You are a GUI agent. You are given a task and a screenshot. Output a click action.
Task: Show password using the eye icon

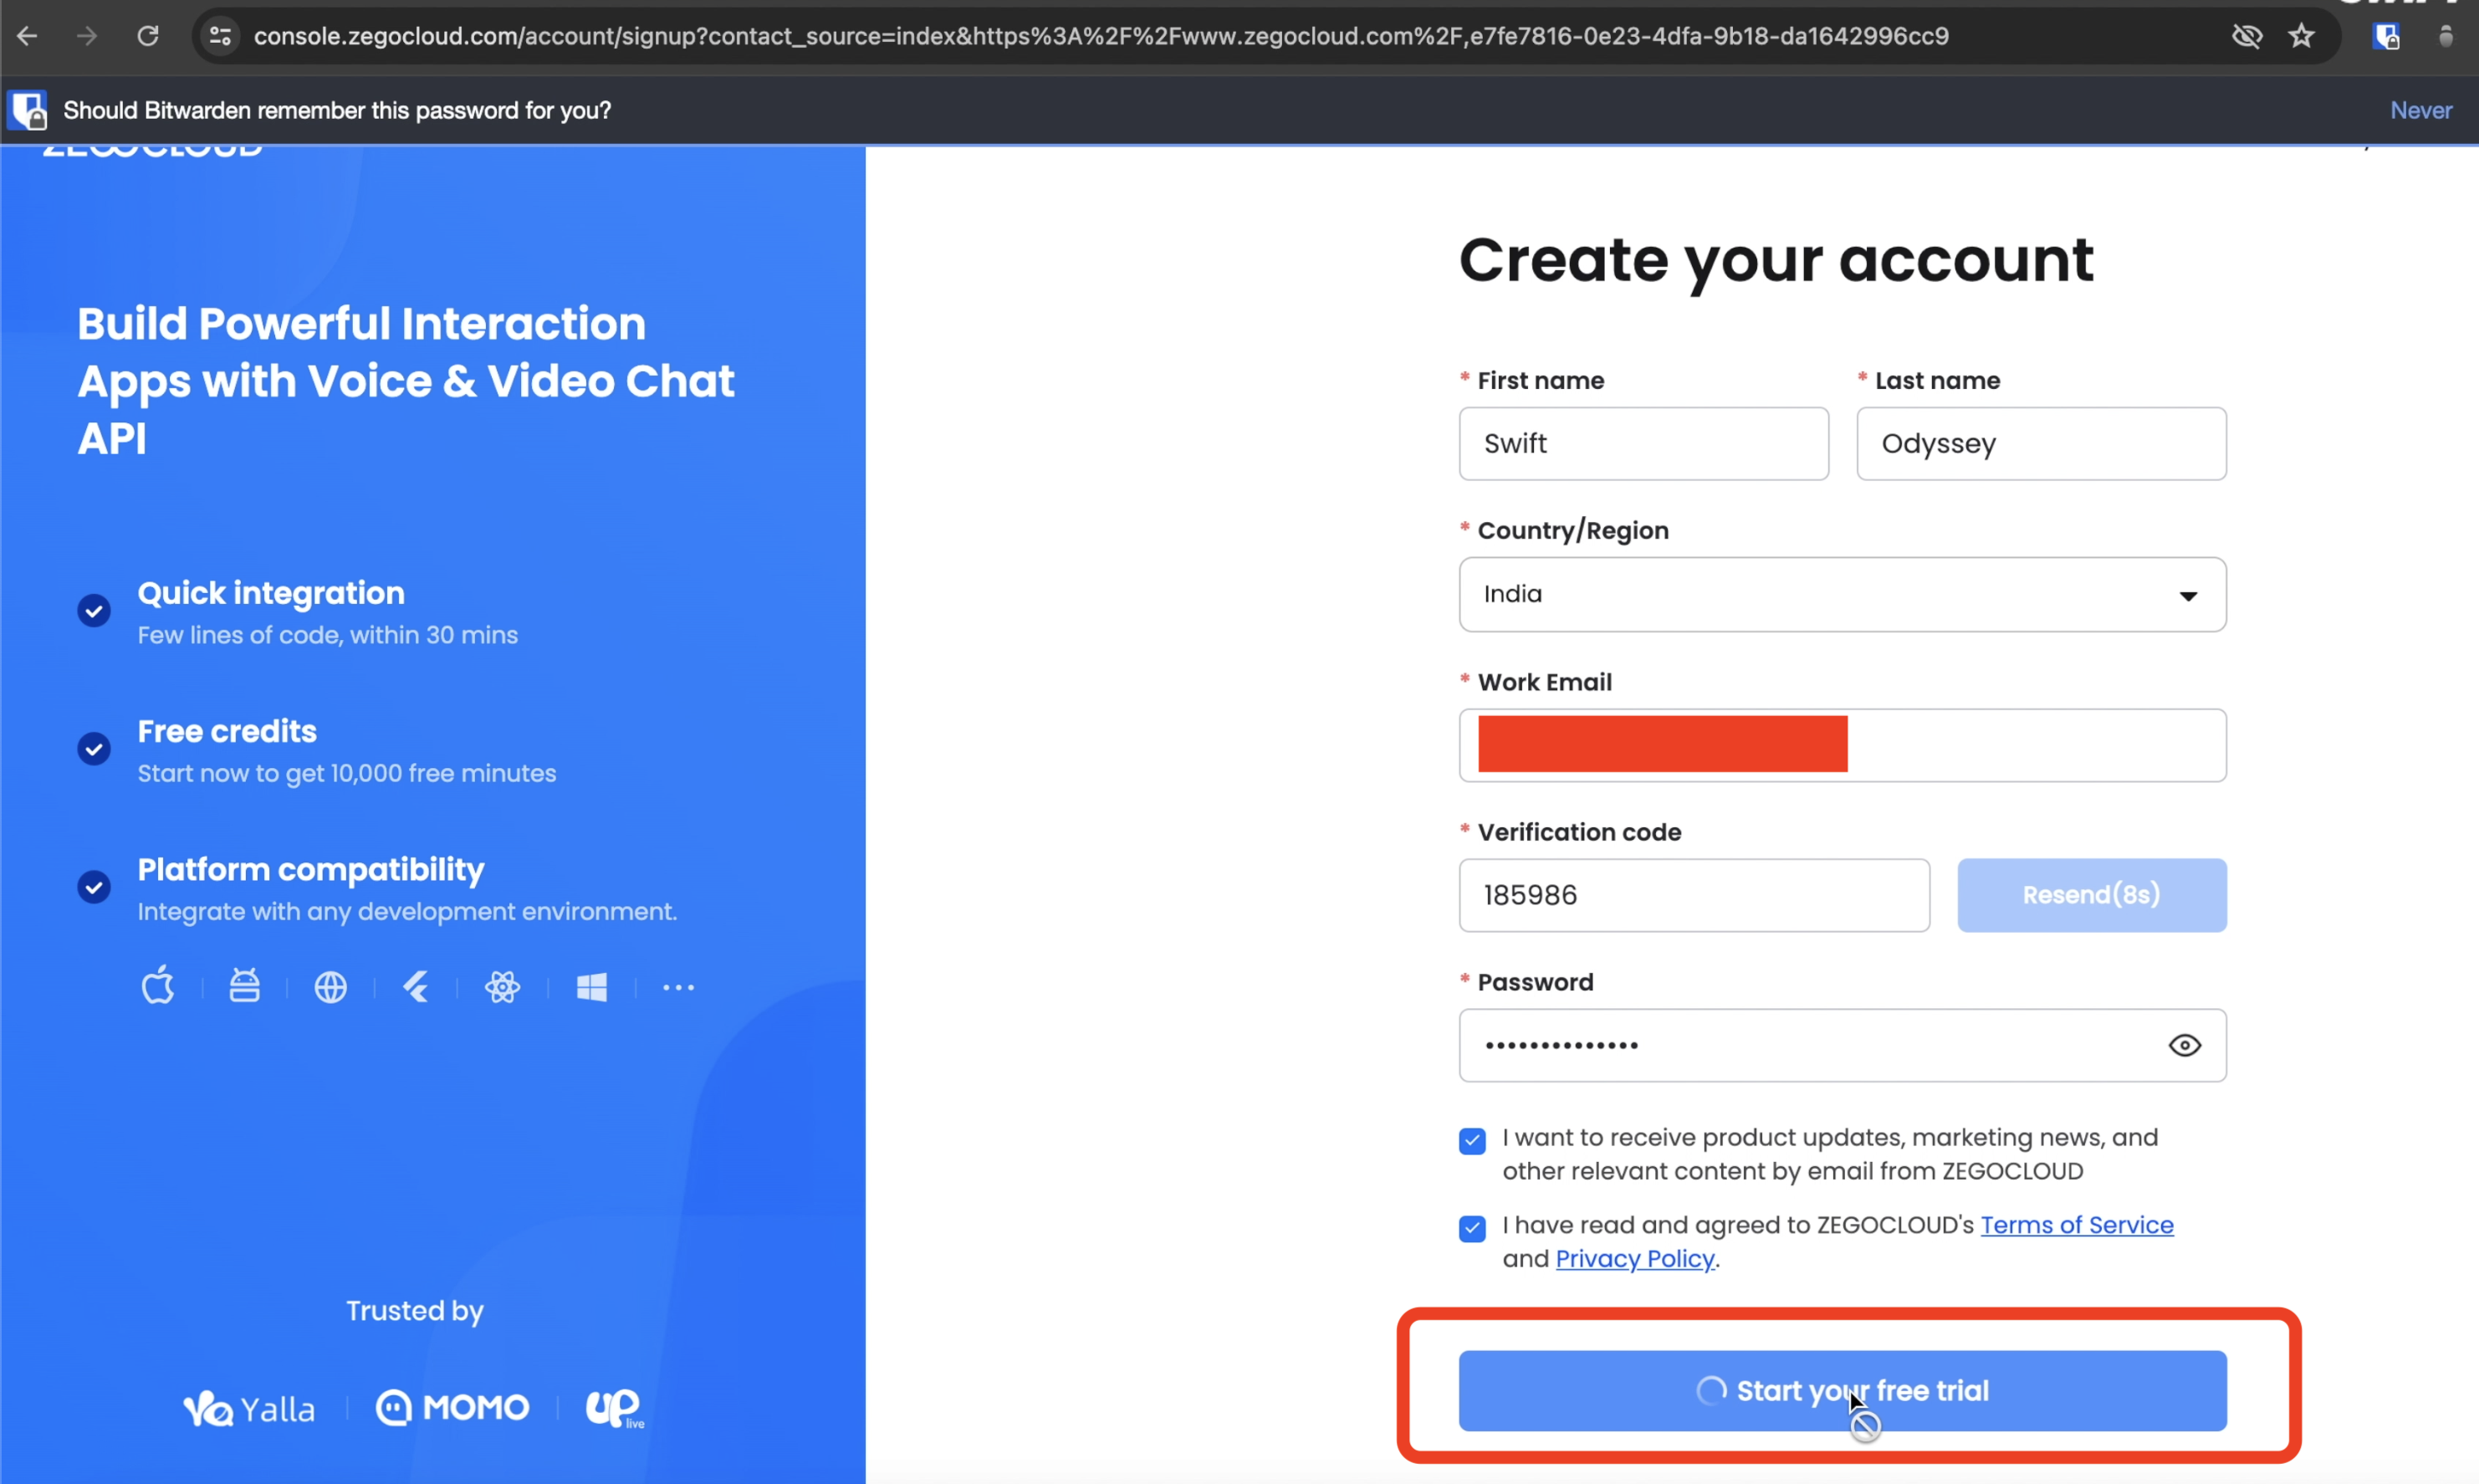click(x=2184, y=1045)
